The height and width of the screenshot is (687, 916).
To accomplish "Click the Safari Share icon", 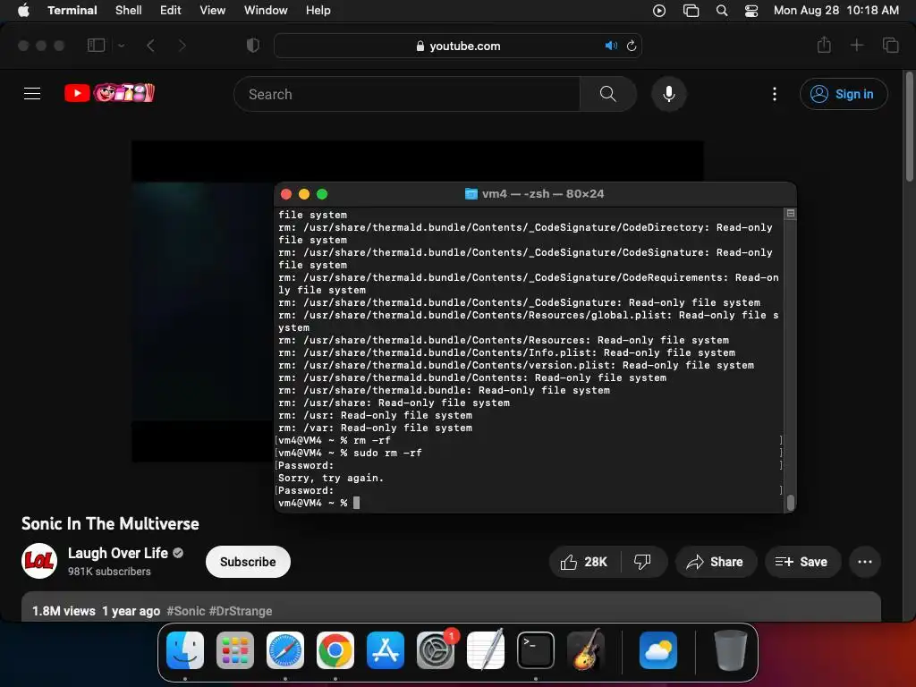I will [824, 45].
